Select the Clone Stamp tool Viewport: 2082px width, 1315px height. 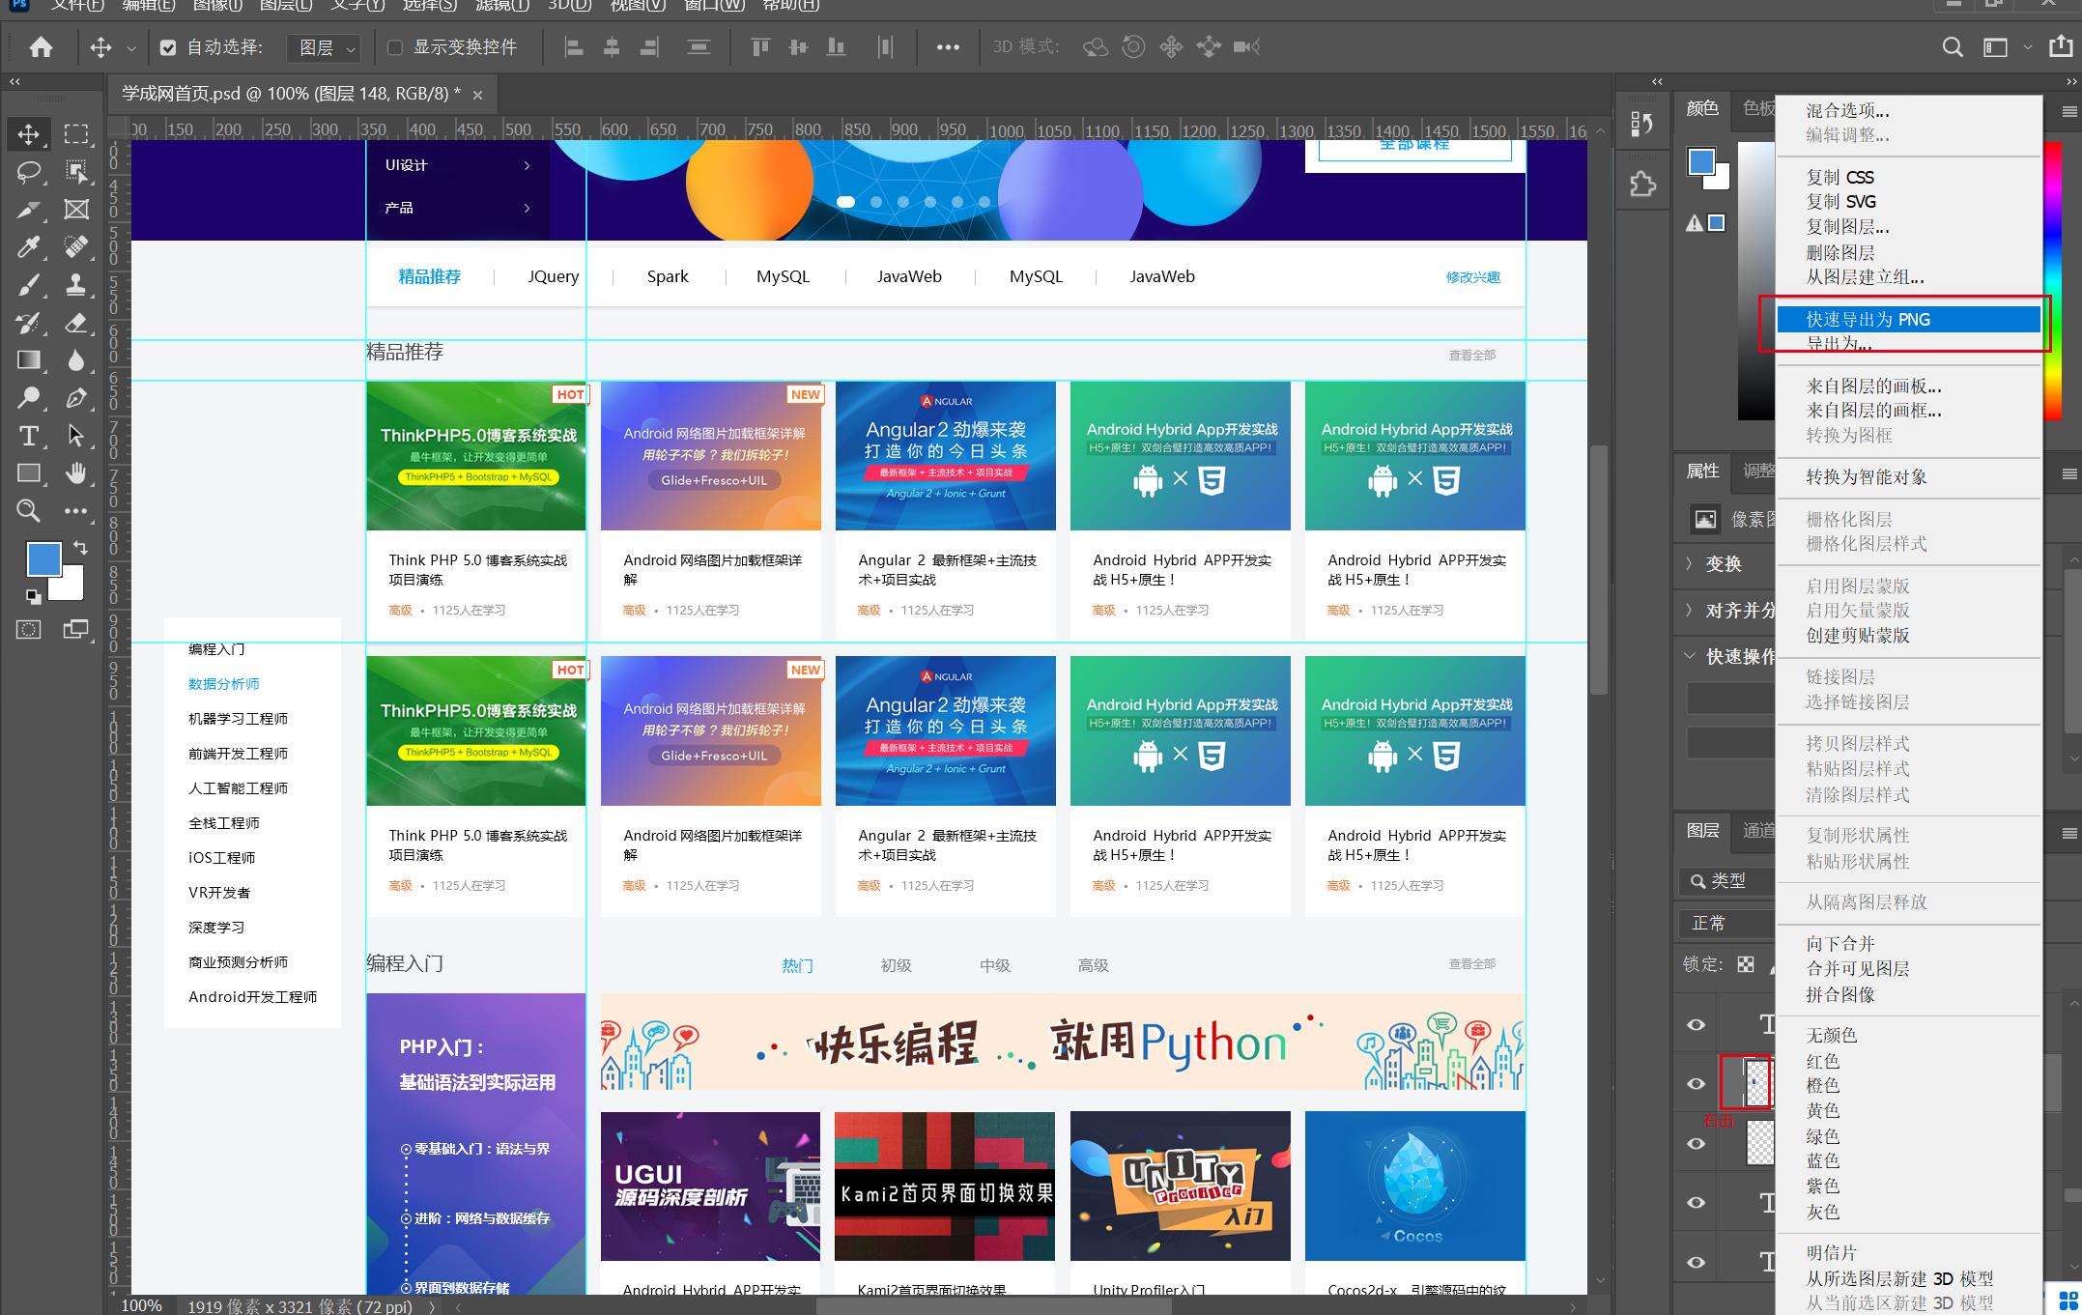pos(76,284)
